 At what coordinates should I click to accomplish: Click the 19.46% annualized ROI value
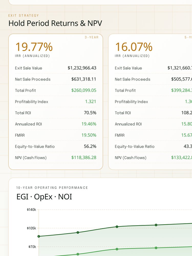point(89,124)
